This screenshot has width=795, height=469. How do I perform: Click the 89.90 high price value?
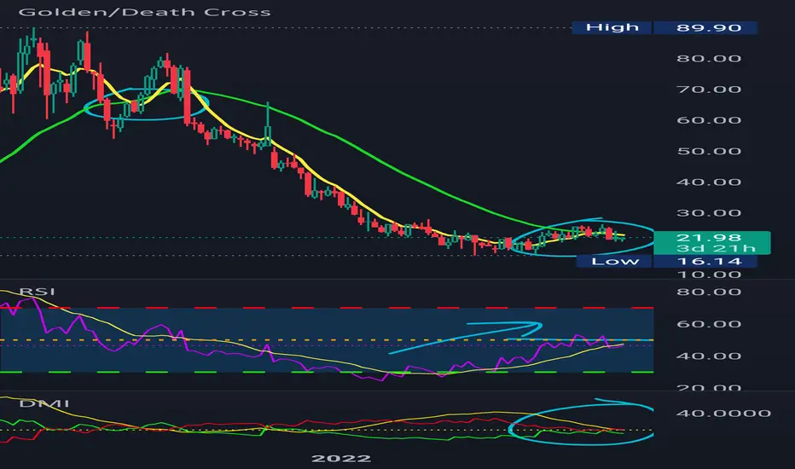click(705, 27)
